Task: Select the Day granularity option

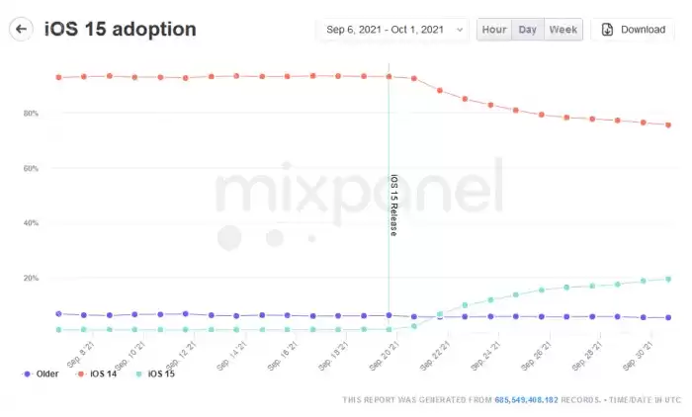Action: [x=528, y=30]
